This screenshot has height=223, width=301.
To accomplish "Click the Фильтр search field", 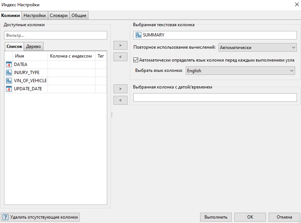I will pos(55,35).
